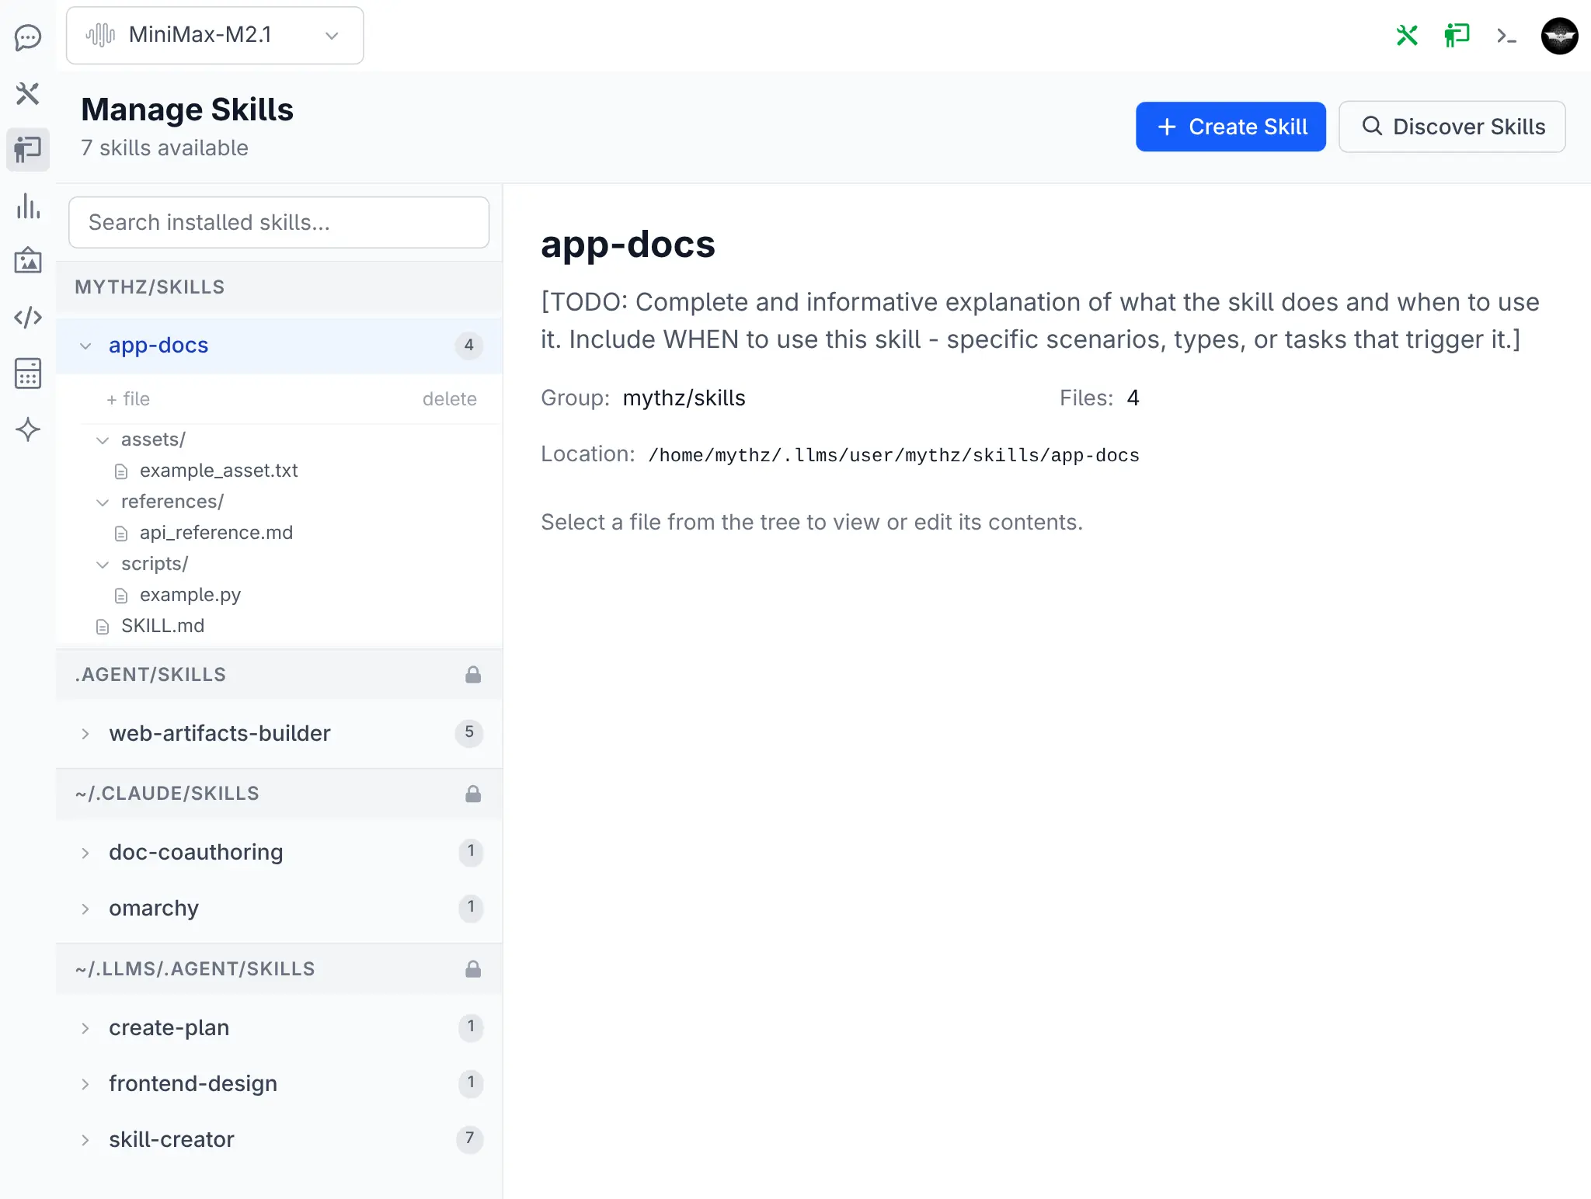The image size is (1591, 1199).
Task: Open the user avatar menu
Action: [1559, 36]
